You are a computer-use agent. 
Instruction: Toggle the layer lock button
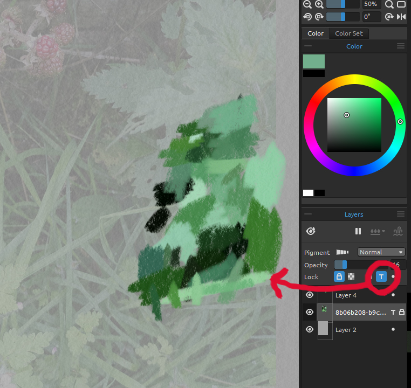pos(339,276)
